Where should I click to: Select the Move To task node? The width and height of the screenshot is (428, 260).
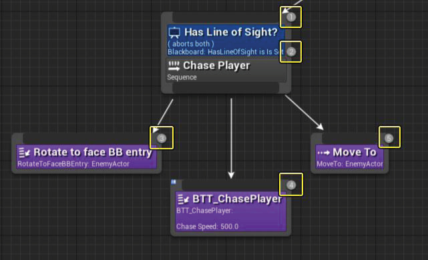[x=349, y=157]
